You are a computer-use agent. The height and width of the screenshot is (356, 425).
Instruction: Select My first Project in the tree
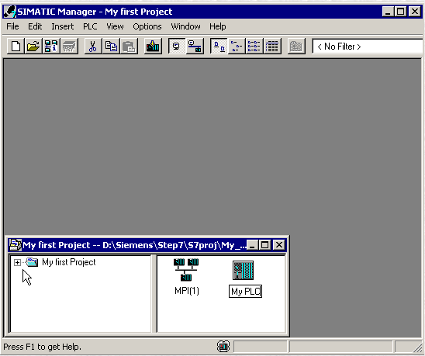click(x=69, y=262)
